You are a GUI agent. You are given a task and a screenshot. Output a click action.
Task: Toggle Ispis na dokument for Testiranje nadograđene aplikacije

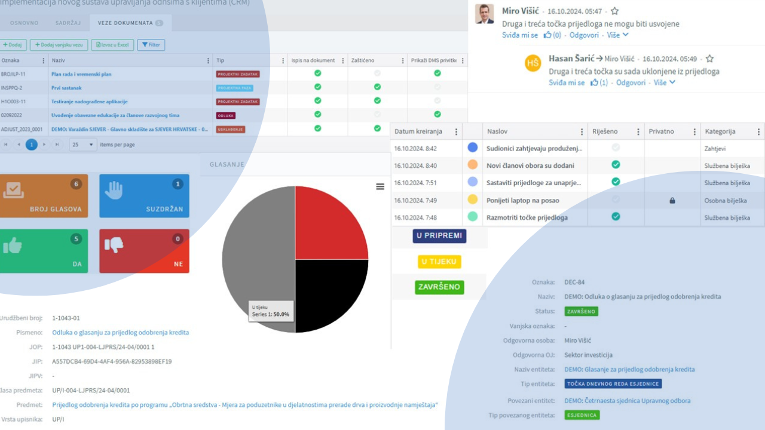[318, 100]
